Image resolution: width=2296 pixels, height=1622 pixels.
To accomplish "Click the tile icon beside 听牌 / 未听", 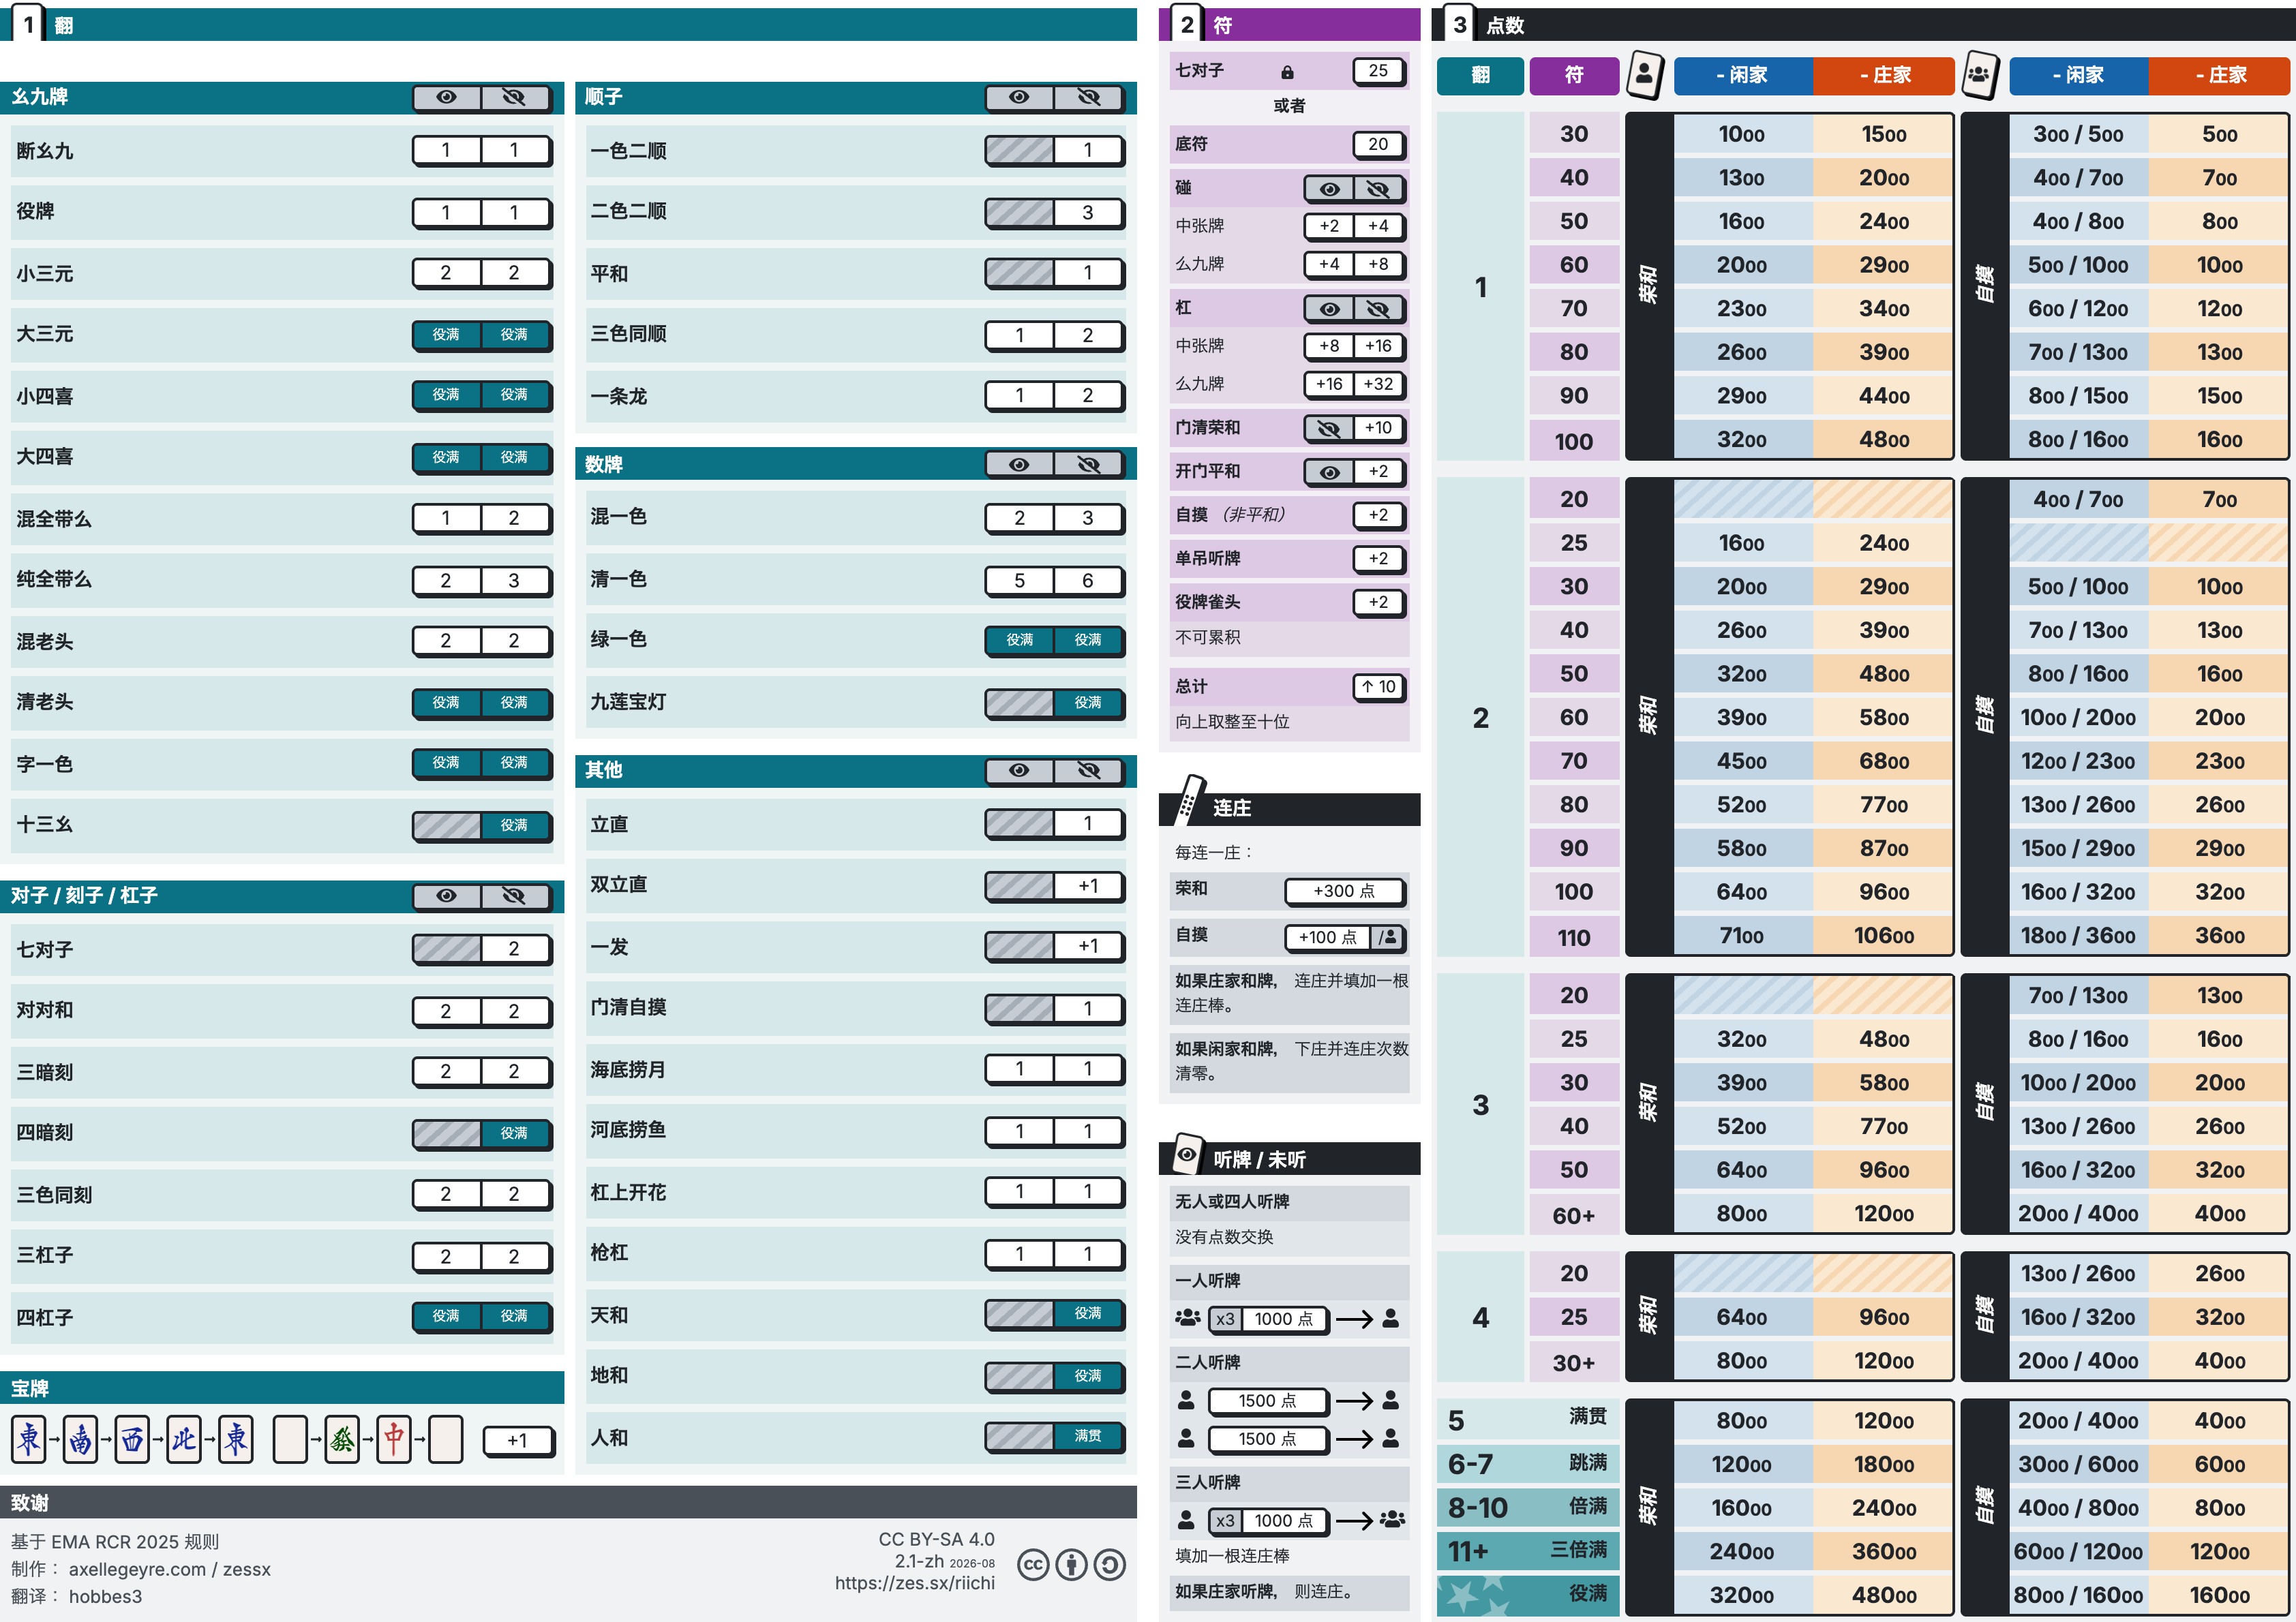I will [x=1187, y=1154].
